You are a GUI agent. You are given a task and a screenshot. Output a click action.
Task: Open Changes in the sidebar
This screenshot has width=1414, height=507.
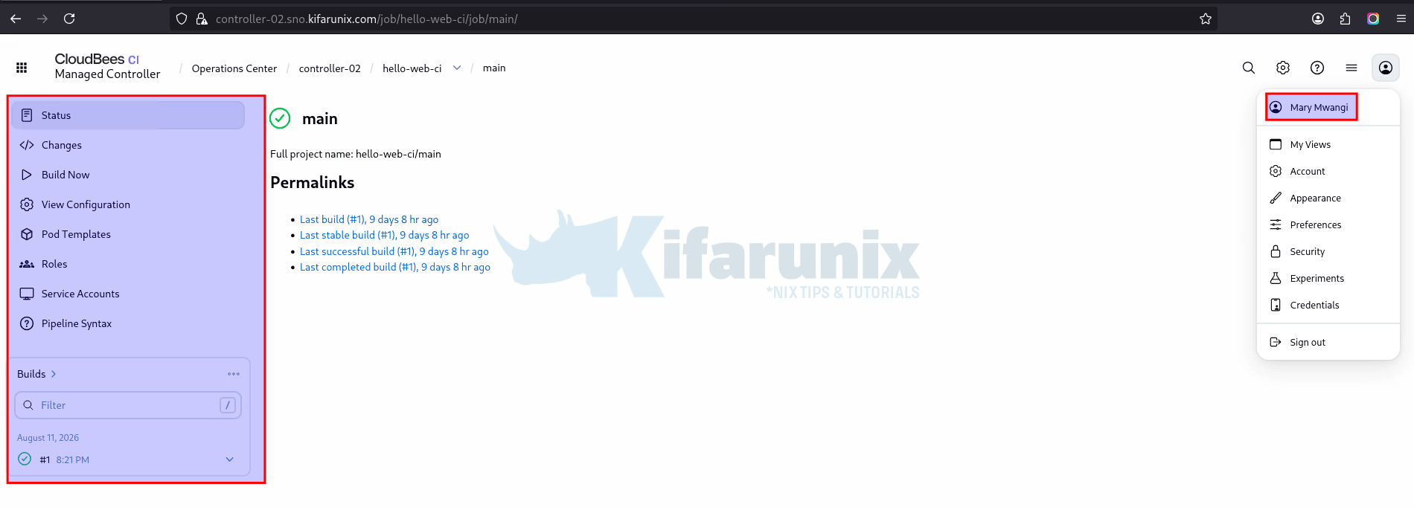(x=128, y=145)
